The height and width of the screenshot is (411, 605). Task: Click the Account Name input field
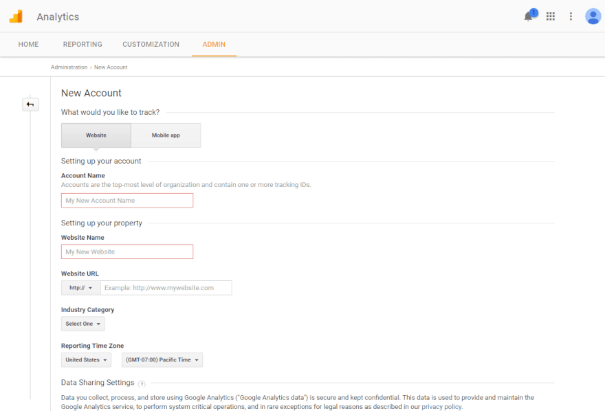(127, 201)
